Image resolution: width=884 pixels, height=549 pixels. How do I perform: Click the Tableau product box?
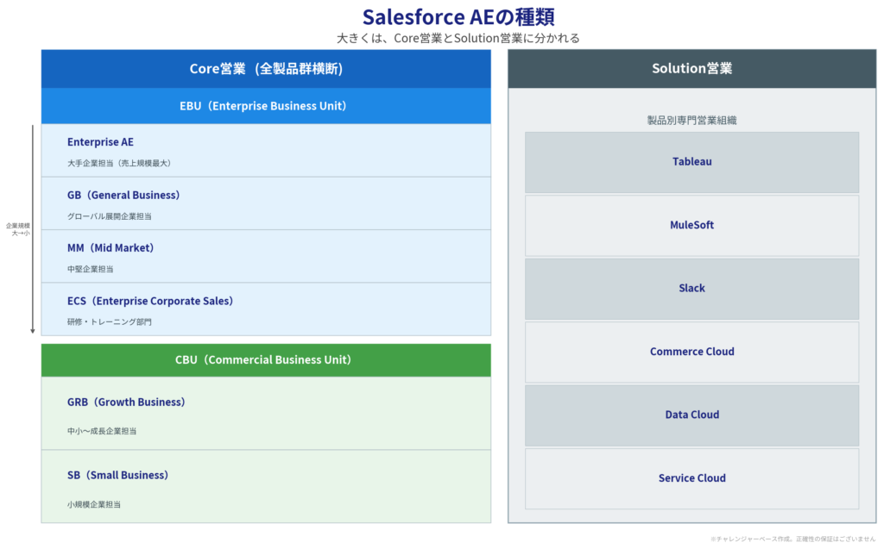coord(691,162)
